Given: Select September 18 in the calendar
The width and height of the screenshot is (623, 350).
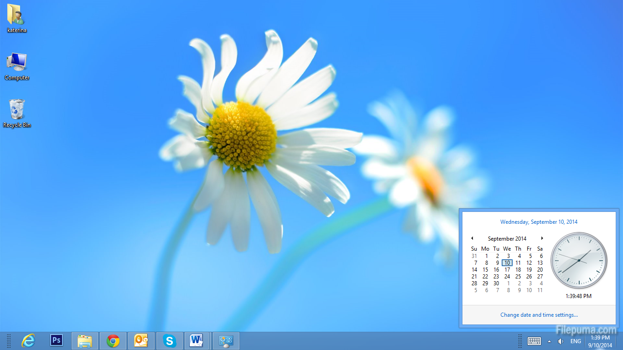Looking at the screenshot, I should point(518,270).
